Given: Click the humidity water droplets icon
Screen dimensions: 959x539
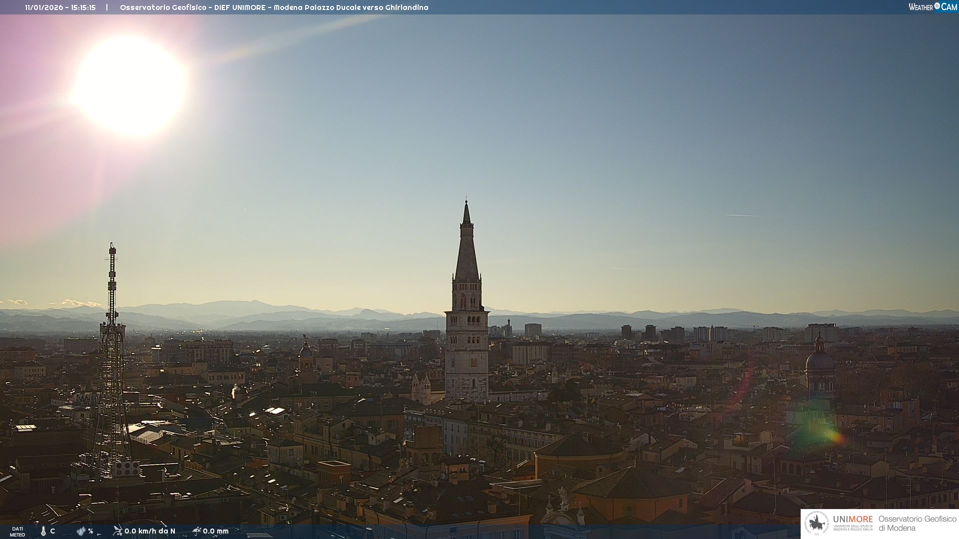Looking at the screenshot, I should 81,531.
